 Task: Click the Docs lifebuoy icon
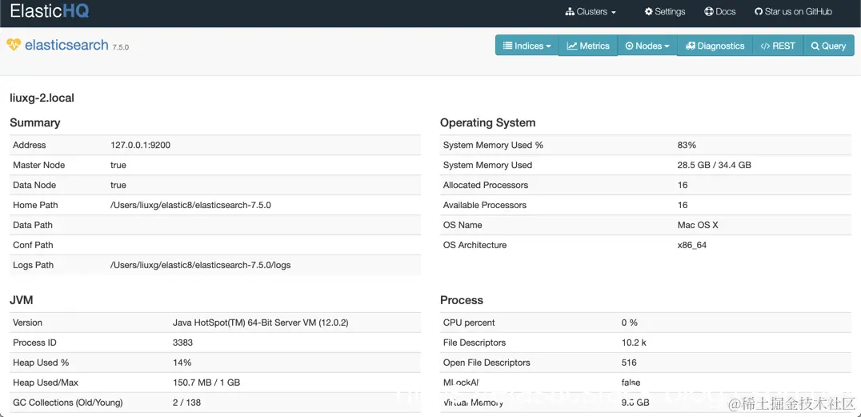click(x=709, y=11)
